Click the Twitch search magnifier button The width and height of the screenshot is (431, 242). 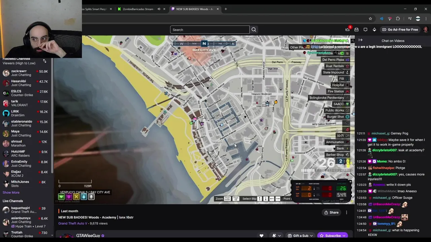[254, 30]
